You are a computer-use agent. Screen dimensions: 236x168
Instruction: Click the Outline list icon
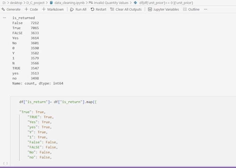(185, 9)
